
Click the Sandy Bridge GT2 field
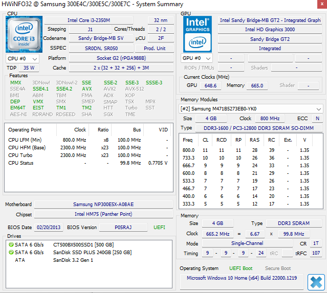point(270,39)
